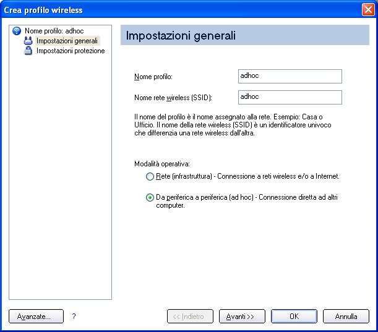The image size is (378, 332).
Task: Click inside the Nome profilo text field
Action: click(x=290, y=77)
